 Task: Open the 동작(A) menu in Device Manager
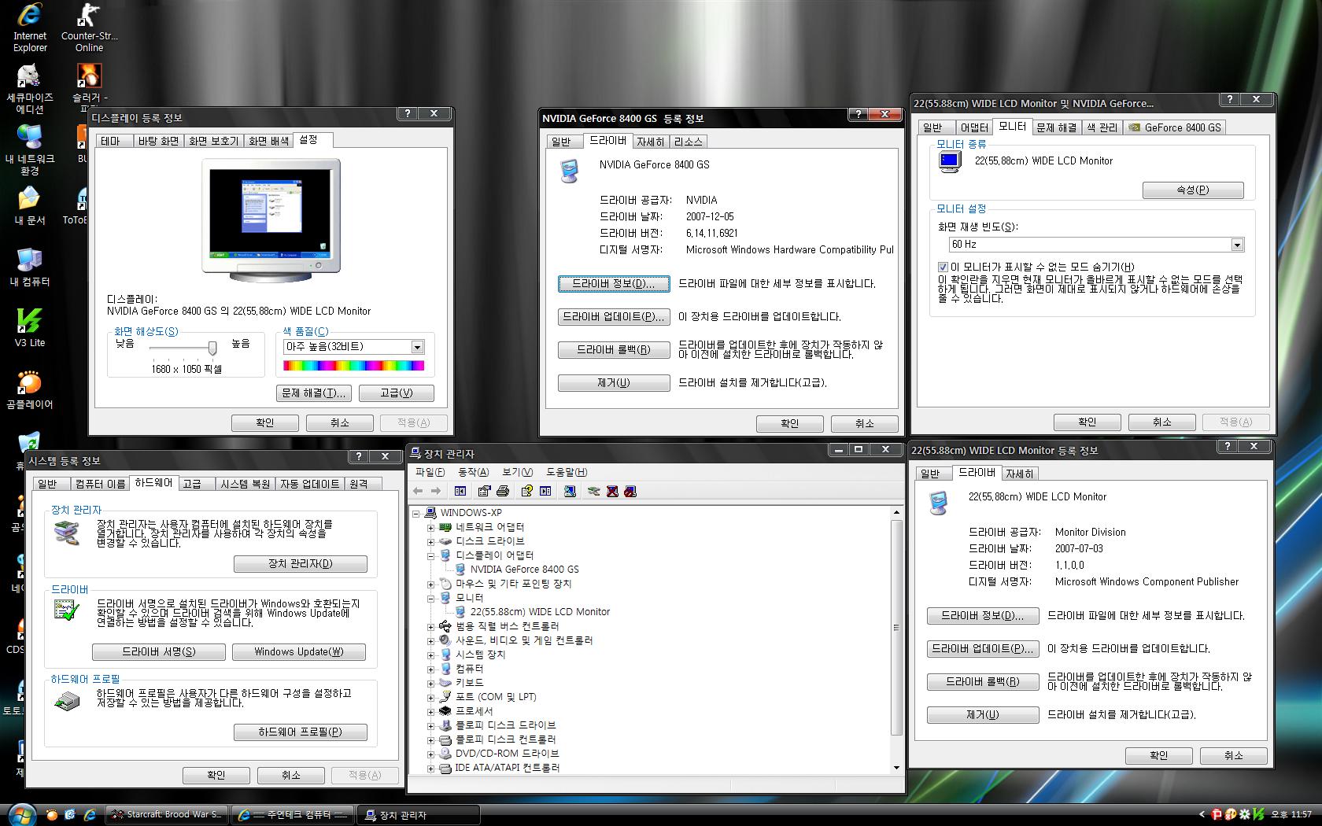pyautogui.click(x=473, y=472)
